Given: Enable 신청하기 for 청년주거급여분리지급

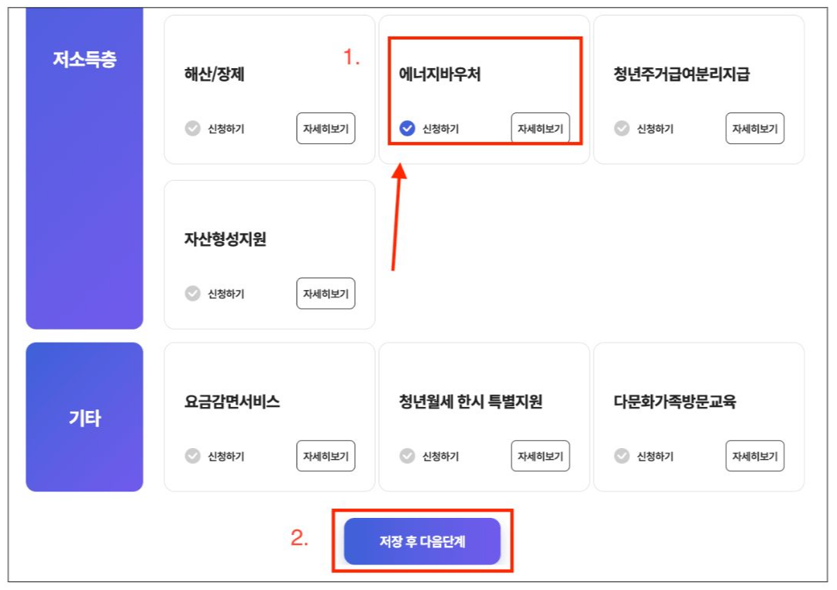Looking at the screenshot, I should coord(620,129).
